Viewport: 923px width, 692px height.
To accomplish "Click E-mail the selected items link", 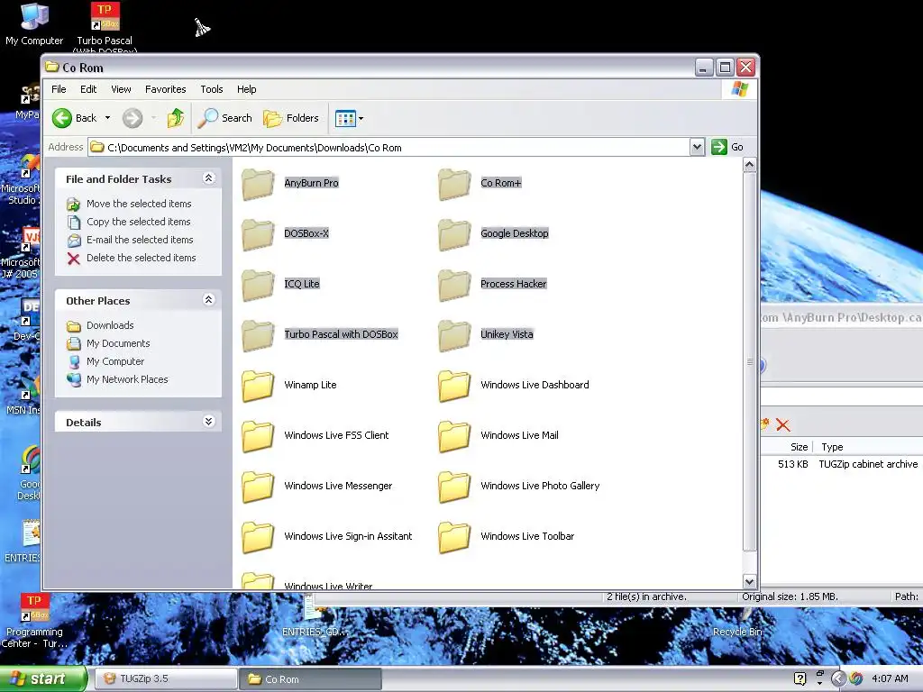I will tap(140, 240).
